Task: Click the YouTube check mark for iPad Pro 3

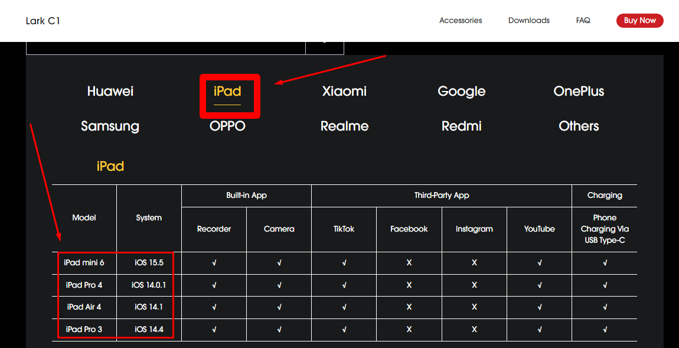Action: tap(540, 330)
